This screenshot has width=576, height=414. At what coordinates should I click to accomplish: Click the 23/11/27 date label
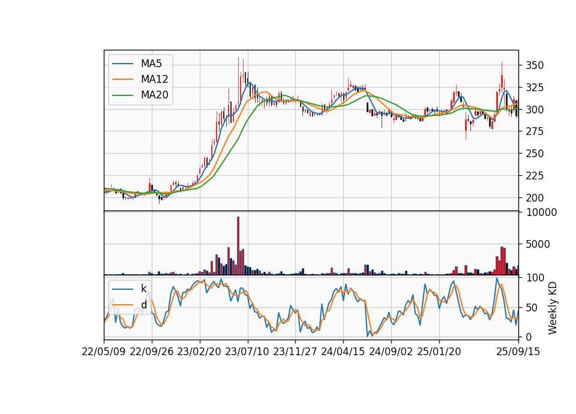295,352
